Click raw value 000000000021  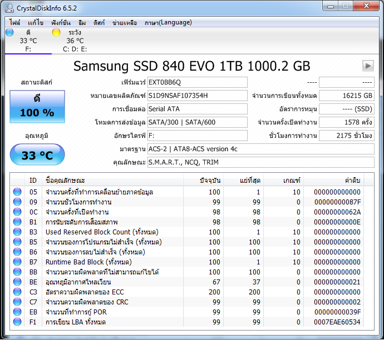click(x=337, y=282)
